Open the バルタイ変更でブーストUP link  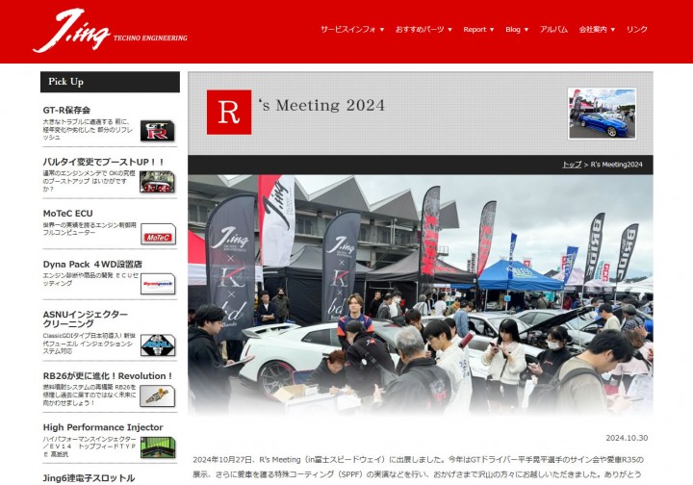(104, 162)
